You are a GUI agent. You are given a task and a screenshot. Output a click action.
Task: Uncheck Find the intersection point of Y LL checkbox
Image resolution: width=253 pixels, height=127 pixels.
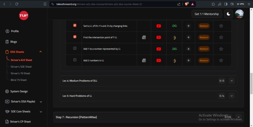(75, 37)
